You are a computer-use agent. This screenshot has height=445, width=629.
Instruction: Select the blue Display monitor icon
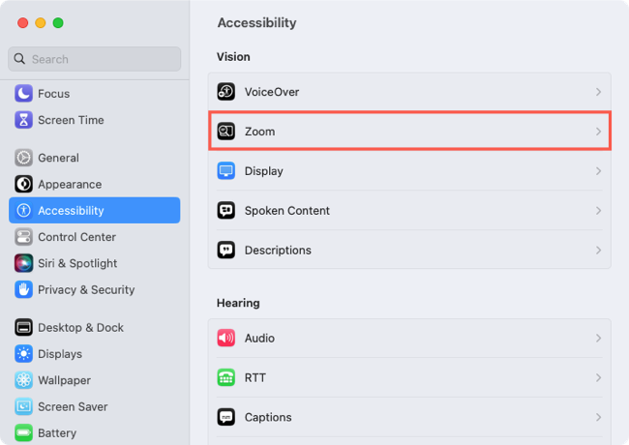(225, 171)
